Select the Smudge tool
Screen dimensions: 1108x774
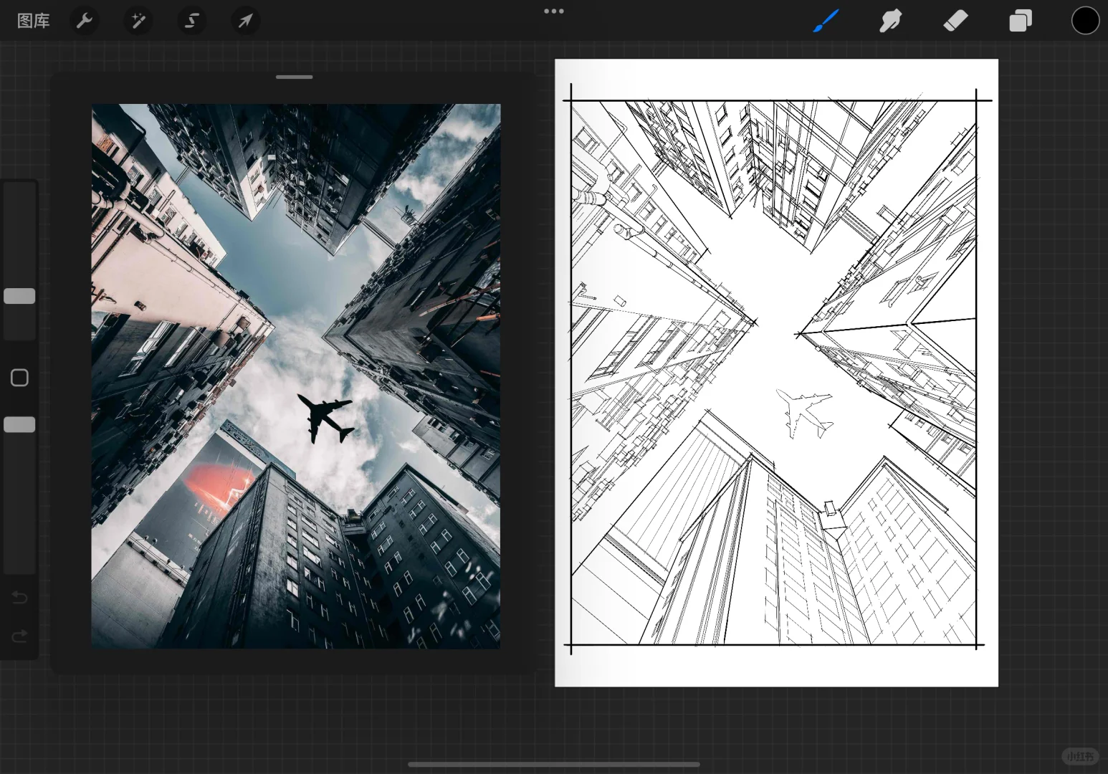pos(890,21)
